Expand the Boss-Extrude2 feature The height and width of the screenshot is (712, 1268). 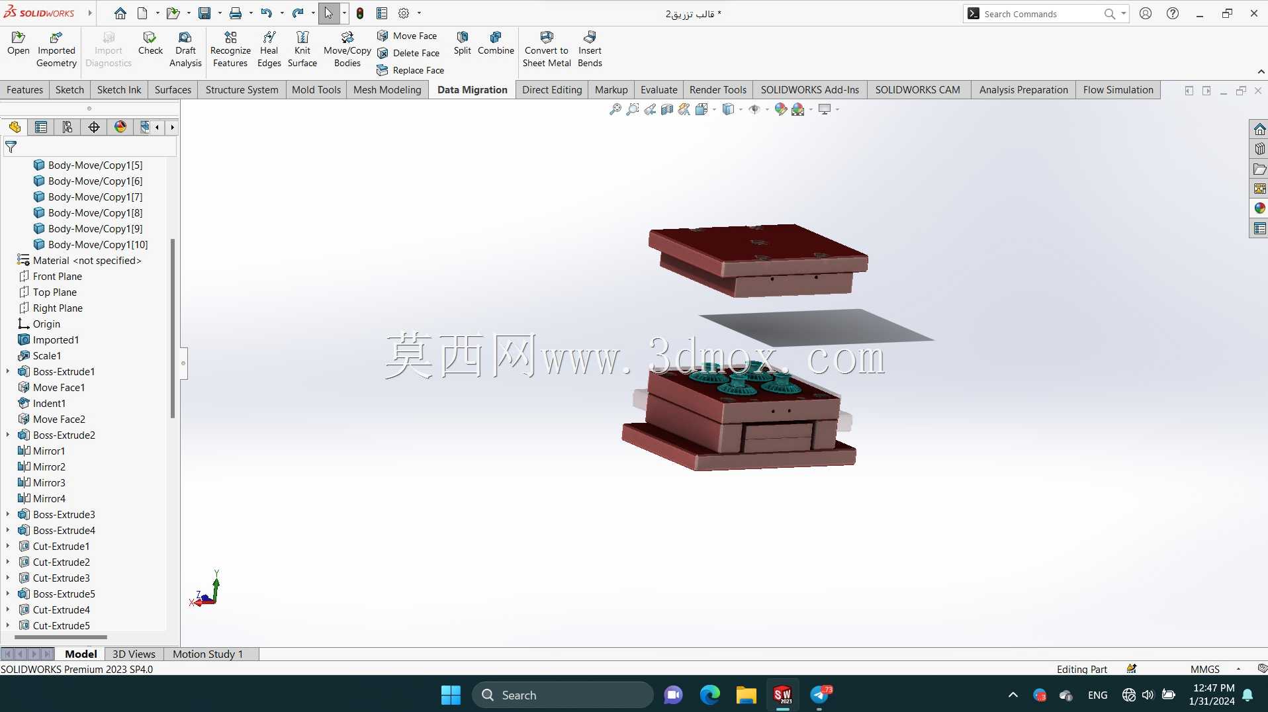tap(8, 435)
